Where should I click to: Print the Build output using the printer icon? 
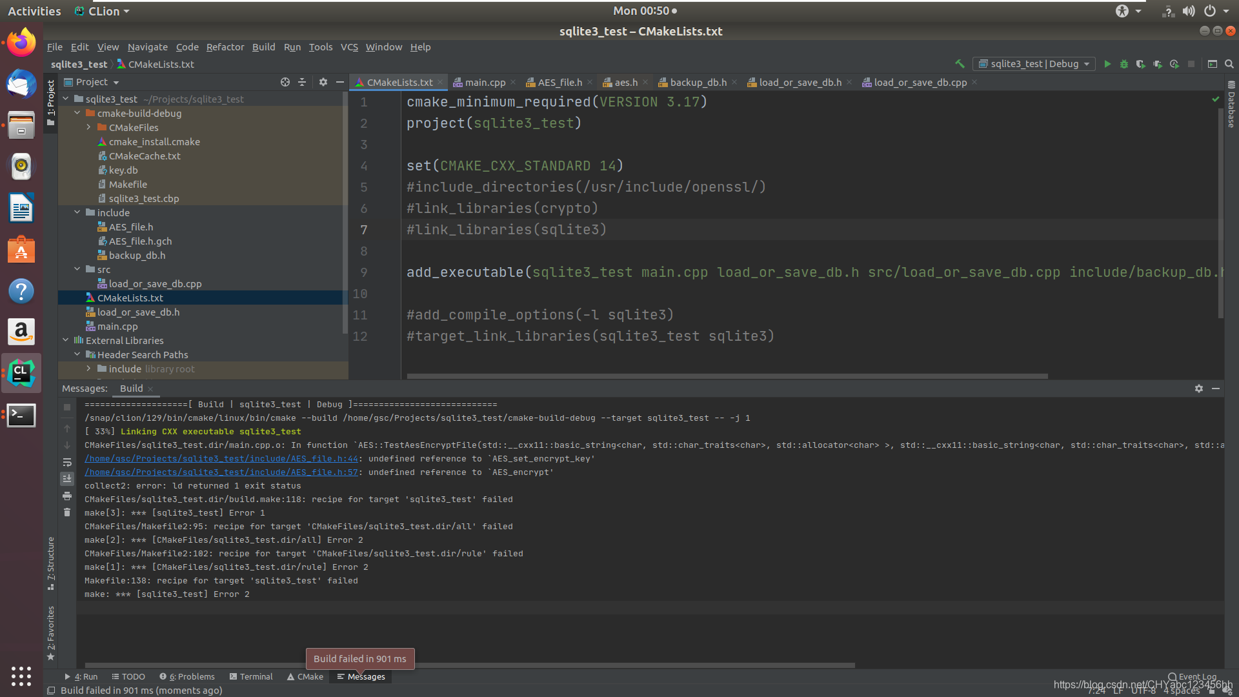67,496
